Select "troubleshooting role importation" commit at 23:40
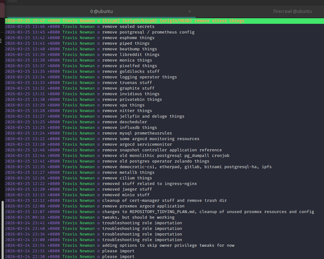The height and width of the screenshot is (259, 324). [165, 228]
